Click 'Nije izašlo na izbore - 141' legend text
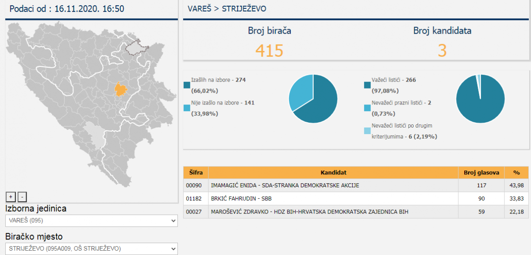Image resolution: width=531 pixels, height=255 pixels. [223, 103]
